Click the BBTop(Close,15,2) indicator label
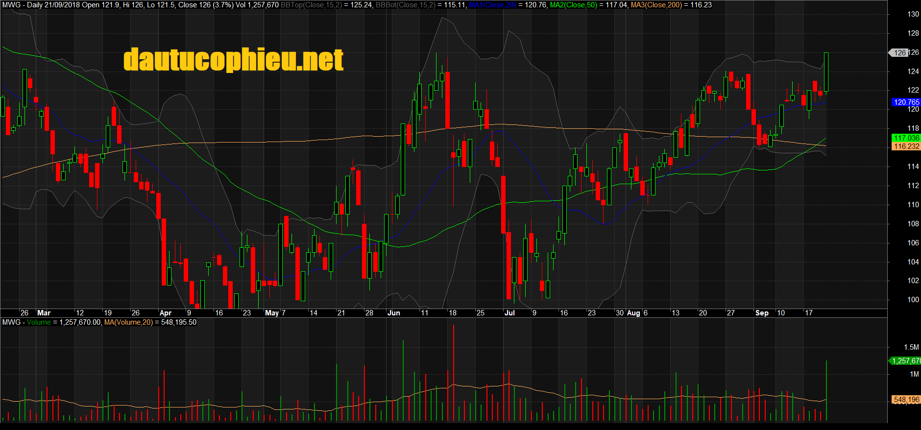This screenshot has width=921, height=430. coord(311,5)
